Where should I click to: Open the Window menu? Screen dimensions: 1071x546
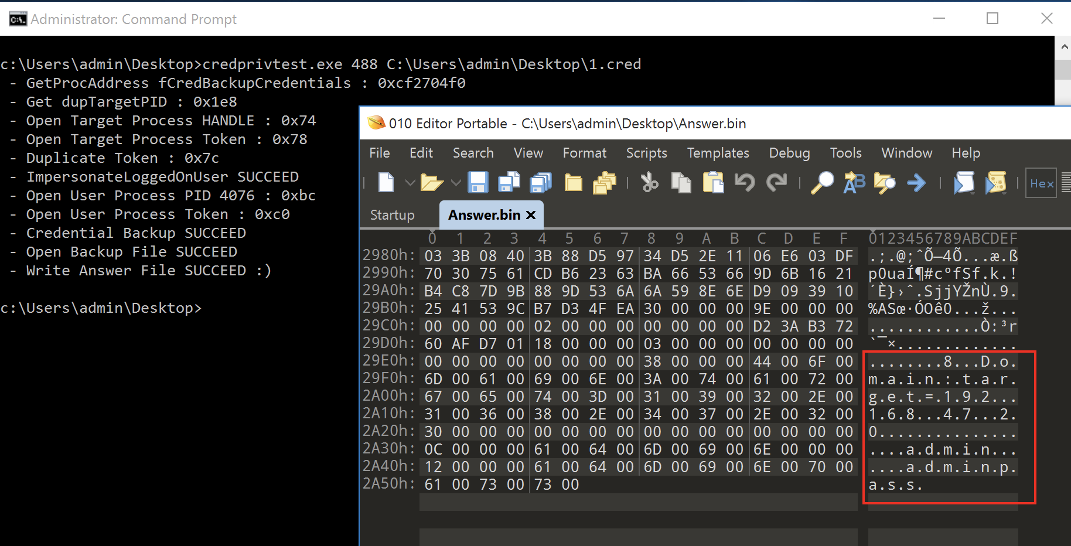(x=907, y=153)
